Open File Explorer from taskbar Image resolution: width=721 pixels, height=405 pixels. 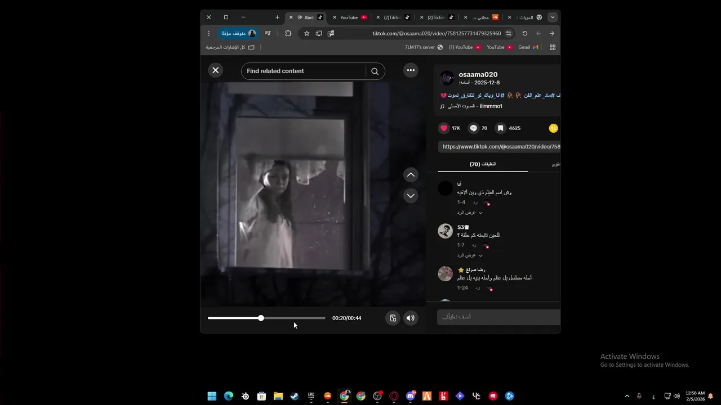[x=278, y=396]
